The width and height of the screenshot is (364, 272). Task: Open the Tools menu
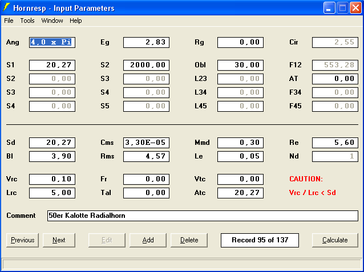coord(27,21)
